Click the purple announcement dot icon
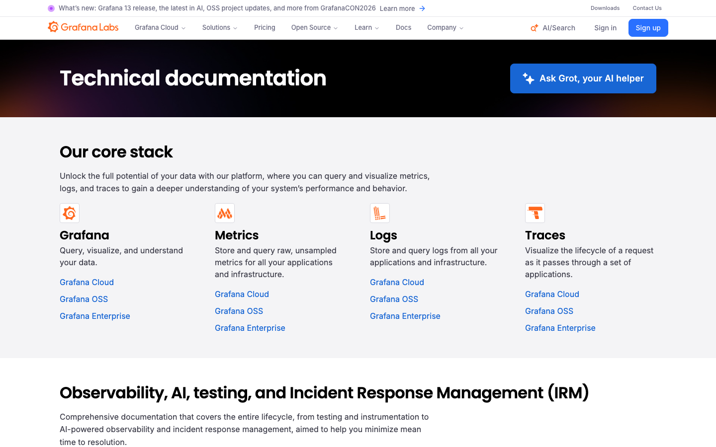This screenshot has width=716, height=447. click(51, 8)
